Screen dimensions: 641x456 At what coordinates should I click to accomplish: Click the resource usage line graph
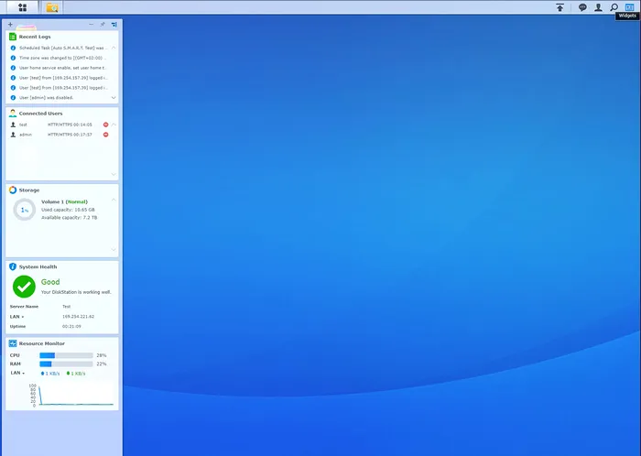coord(71,396)
